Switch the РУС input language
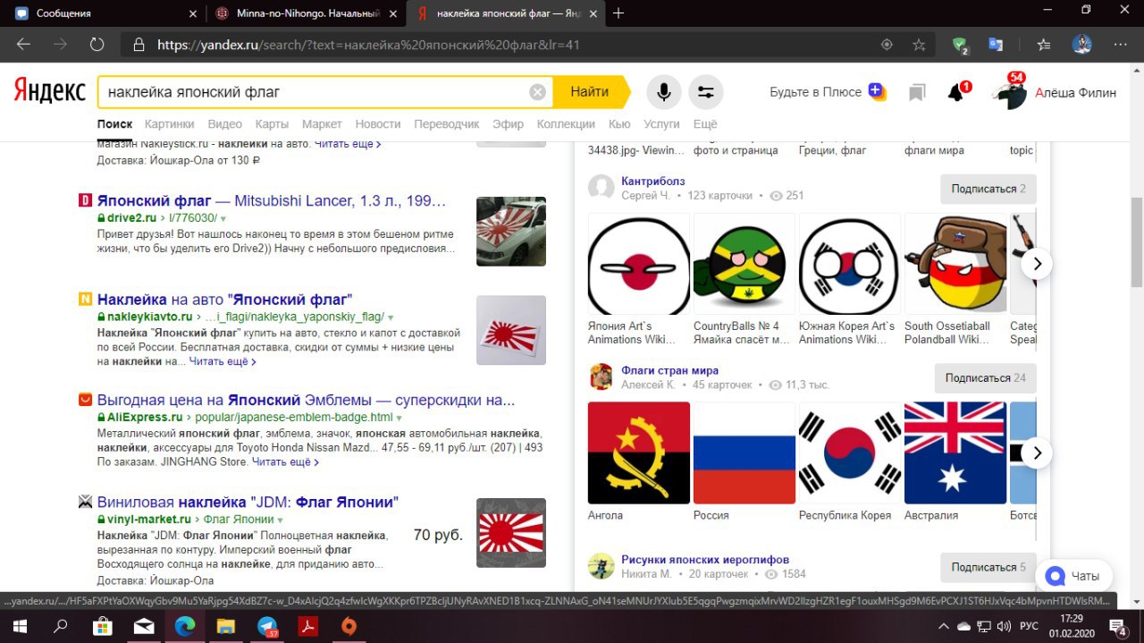 [1030, 626]
